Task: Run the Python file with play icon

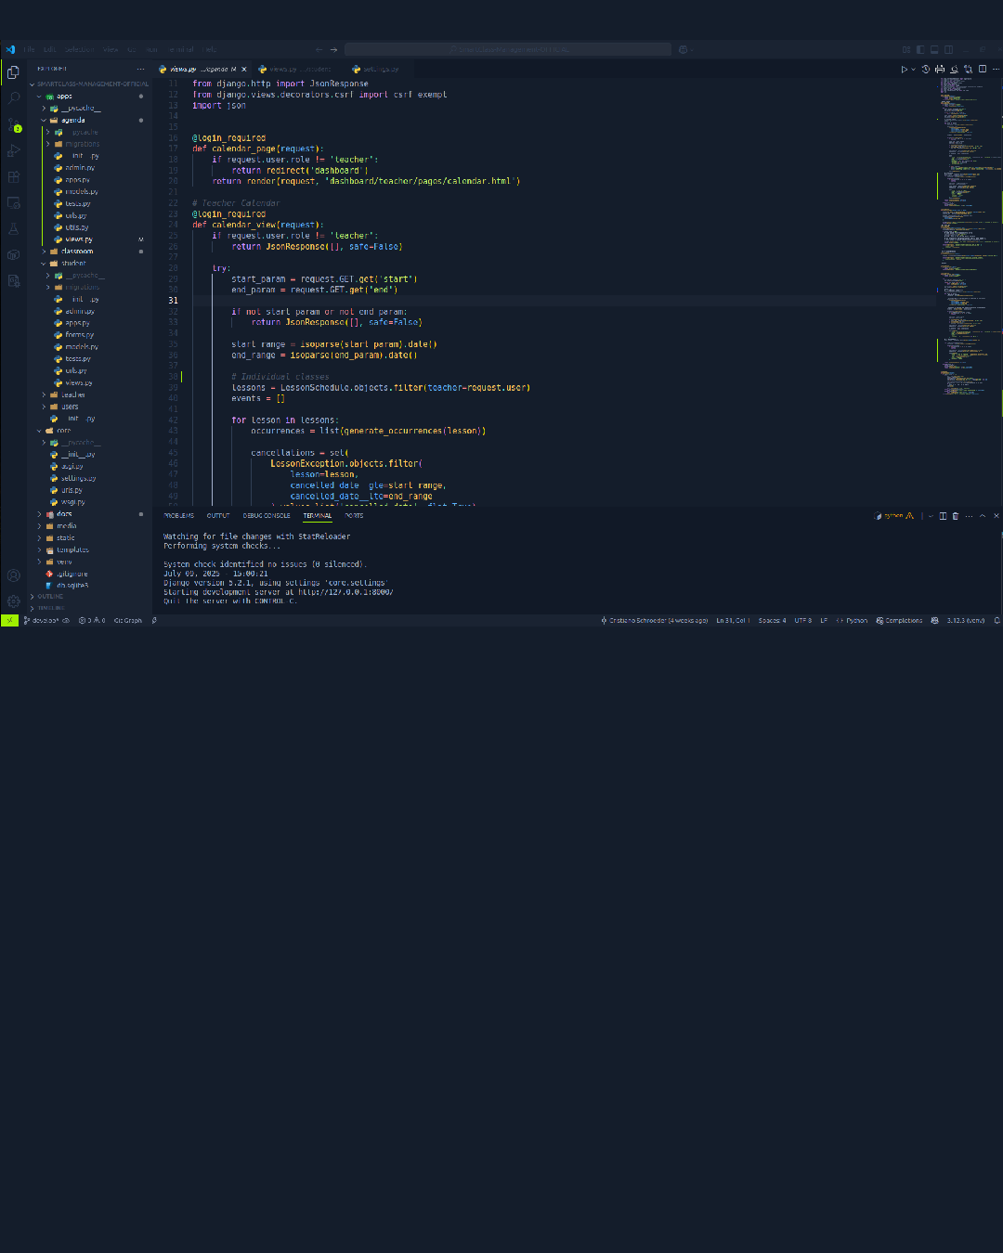Action: (904, 69)
